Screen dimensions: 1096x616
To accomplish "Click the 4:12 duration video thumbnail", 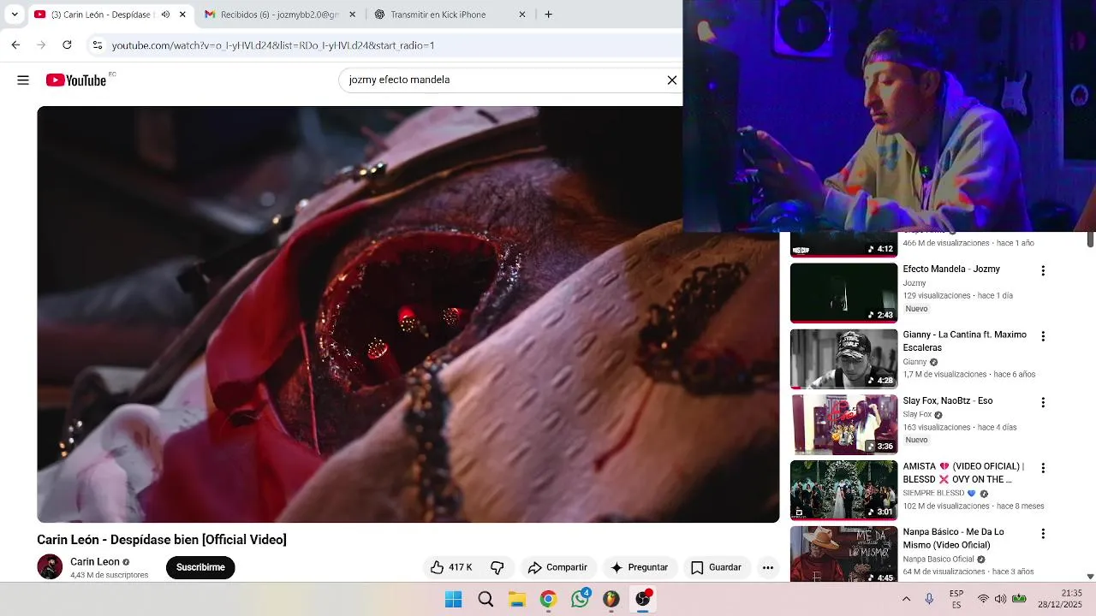I will coord(843,244).
